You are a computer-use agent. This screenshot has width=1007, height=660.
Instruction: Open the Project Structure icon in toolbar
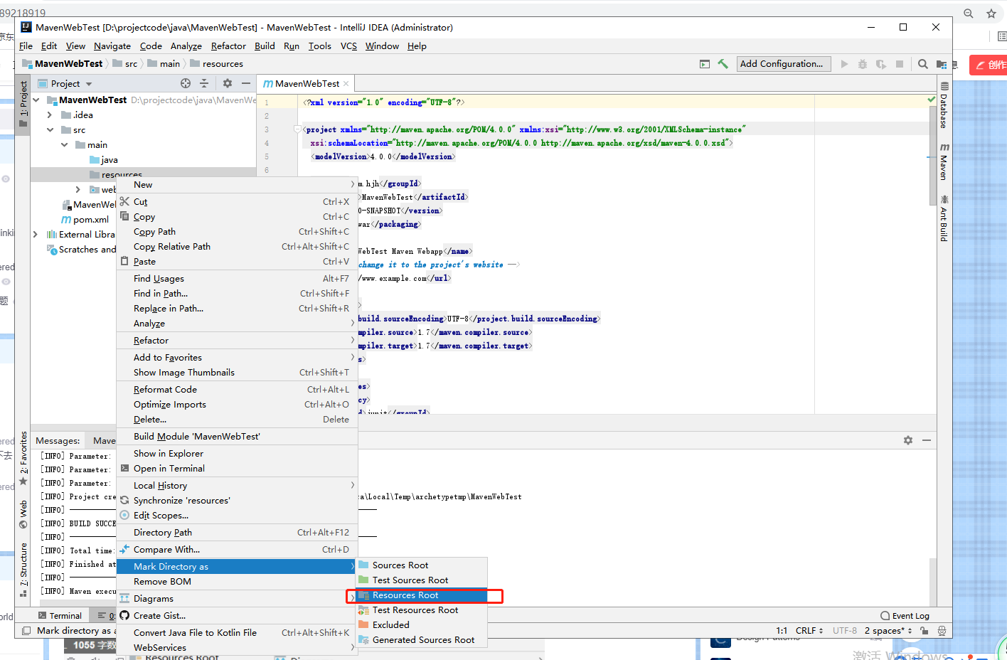942,64
